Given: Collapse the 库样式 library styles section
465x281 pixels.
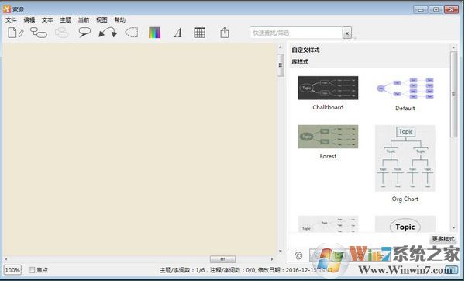Looking at the screenshot, I should (300, 62).
